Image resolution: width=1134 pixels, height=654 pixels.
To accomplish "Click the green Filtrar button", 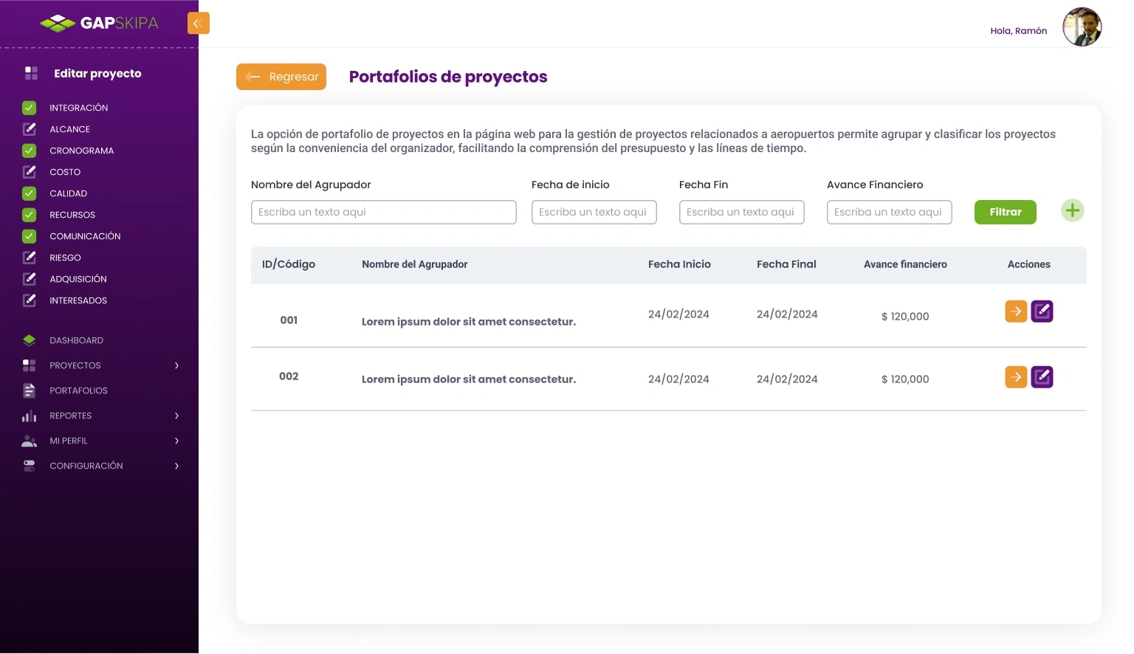I will (x=1006, y=212).
